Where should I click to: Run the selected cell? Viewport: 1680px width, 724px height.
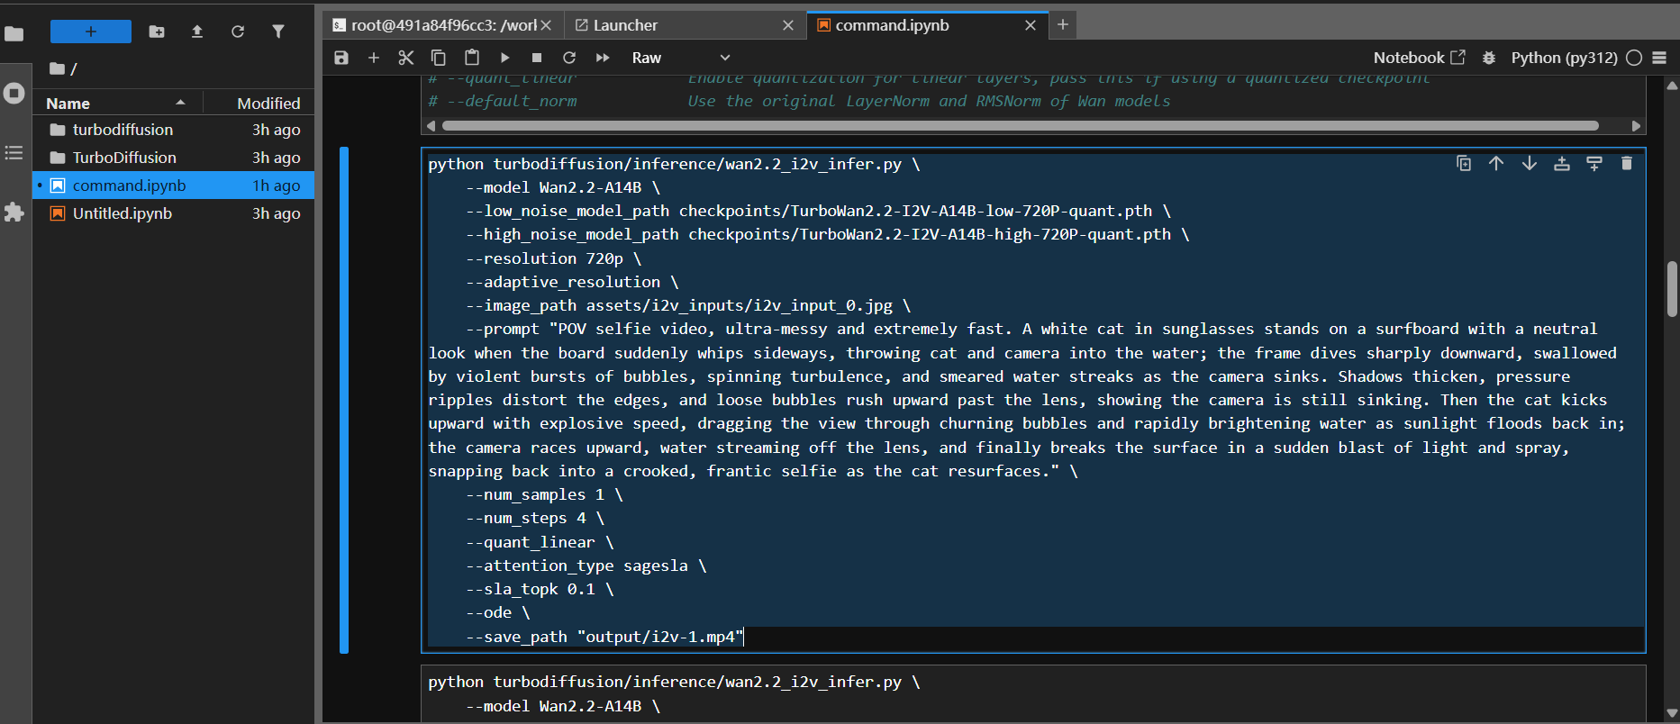(x=504, y=58)
